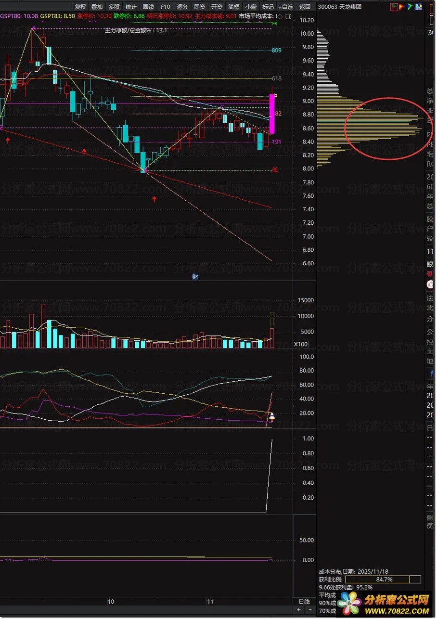Select the 开资 toolbar item

point(217,7)
